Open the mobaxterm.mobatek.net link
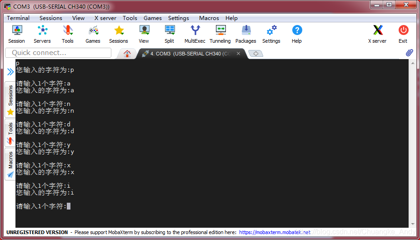The image size is (420, 240). (275, 232)
